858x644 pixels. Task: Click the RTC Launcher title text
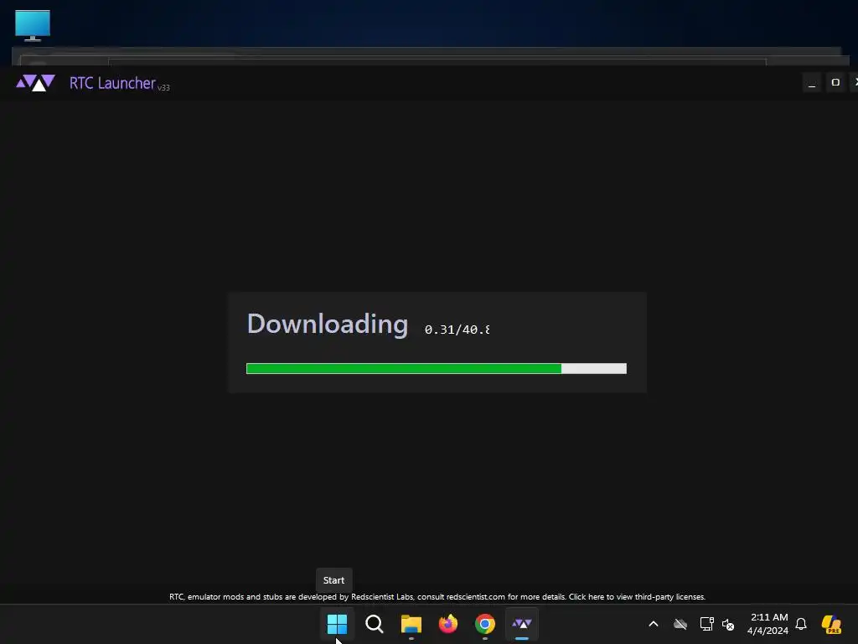[112, 83]
